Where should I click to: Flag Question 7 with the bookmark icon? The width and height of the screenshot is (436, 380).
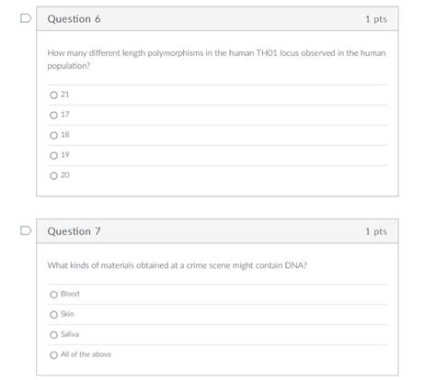(x=26, y=230)
